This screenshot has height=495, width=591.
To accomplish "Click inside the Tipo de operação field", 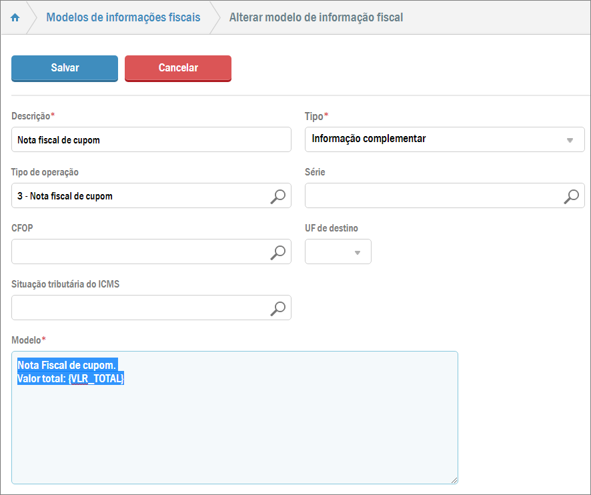I will pyautogui.click(x=140, y=196).
